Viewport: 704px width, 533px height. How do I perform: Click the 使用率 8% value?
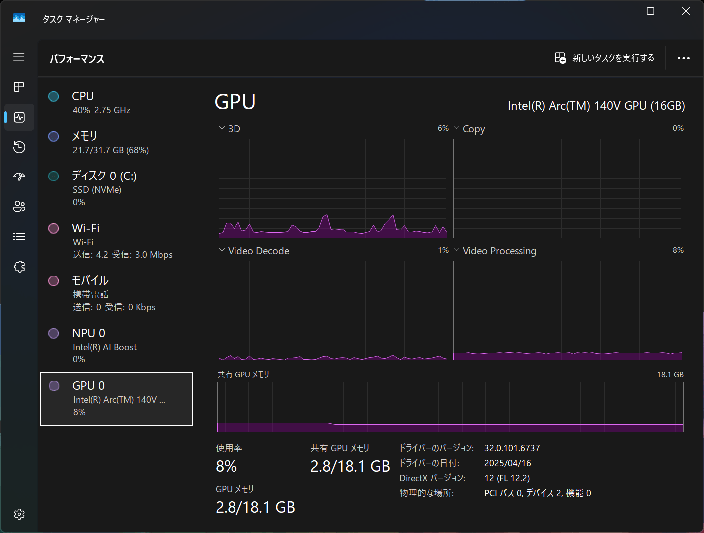[227, 466]
